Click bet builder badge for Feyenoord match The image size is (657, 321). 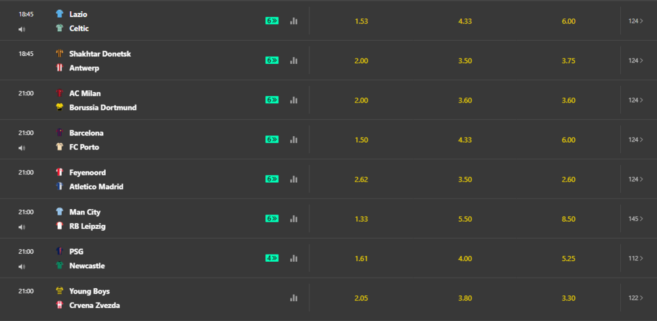[x=272, y=179]
